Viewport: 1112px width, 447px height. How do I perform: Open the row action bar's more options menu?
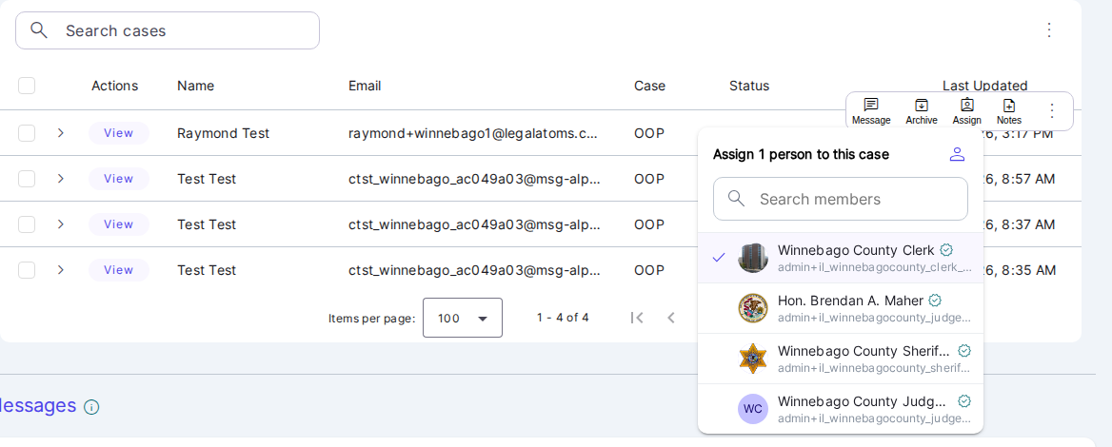(x=1052, y=110)
